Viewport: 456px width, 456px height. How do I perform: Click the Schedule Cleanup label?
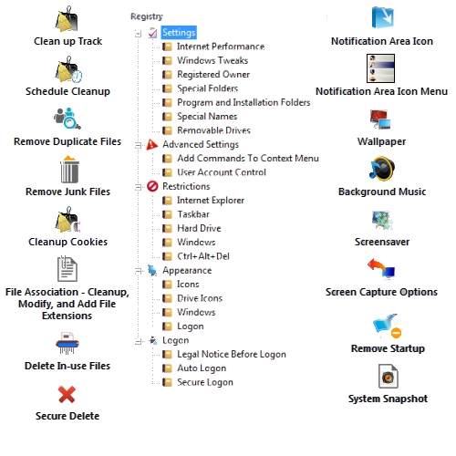point(67,91)
